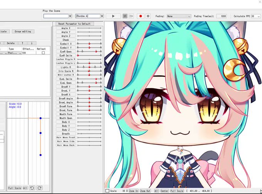Click the Type column header
This screenshot has height=194, width=262.
(x=15, y=49)
